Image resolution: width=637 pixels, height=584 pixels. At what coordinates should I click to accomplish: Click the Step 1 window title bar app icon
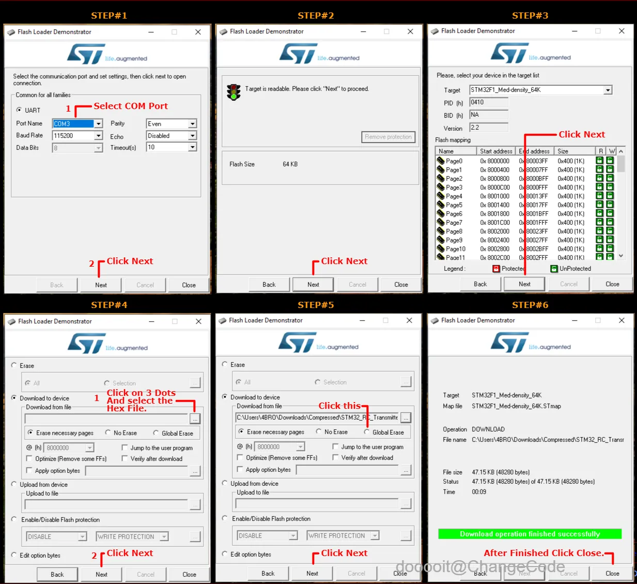click(x=11, y=32)
